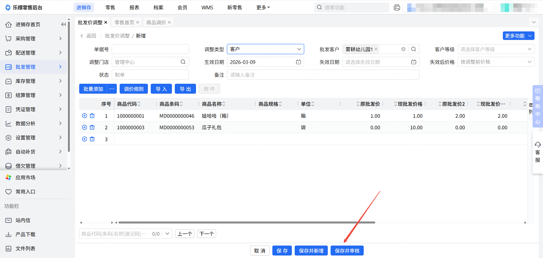Click the sidebar vertical scrollbar
This screenshot has height=258, width=543.
(69, 86)
